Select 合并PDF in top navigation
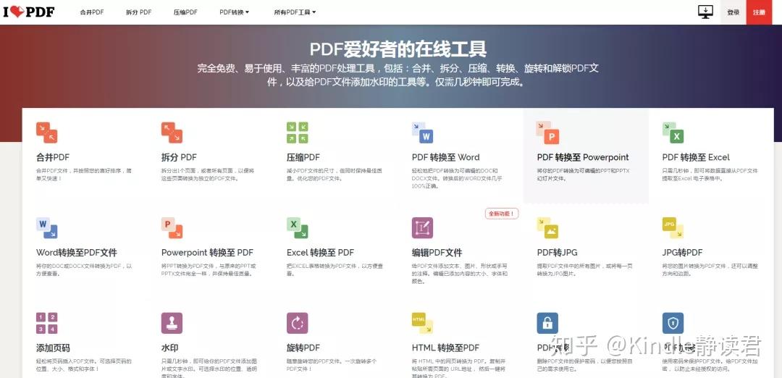This screenshot has height=378, width=782. pos(92,12)
